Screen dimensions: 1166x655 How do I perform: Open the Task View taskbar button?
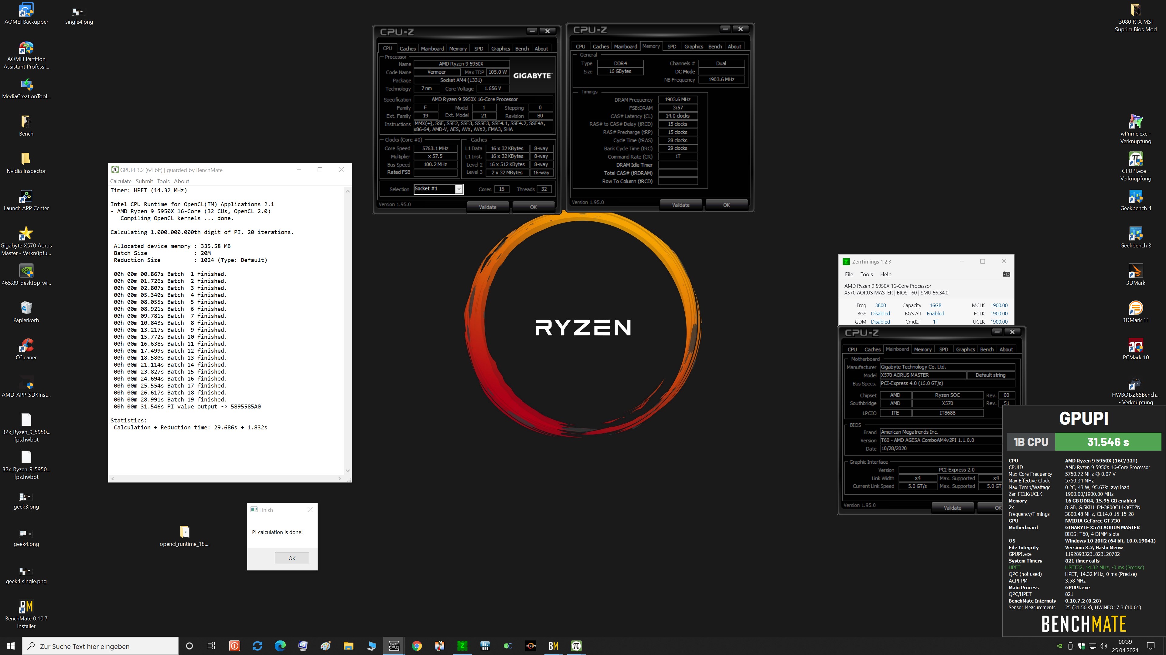click(x=211, y=646)
